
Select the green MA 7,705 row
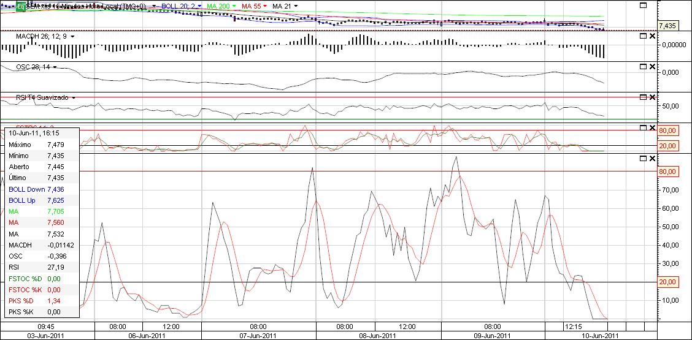[42, 211]
